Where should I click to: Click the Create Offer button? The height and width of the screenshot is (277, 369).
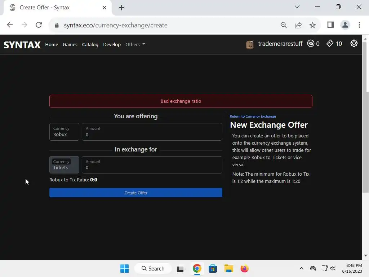(136, 193)
